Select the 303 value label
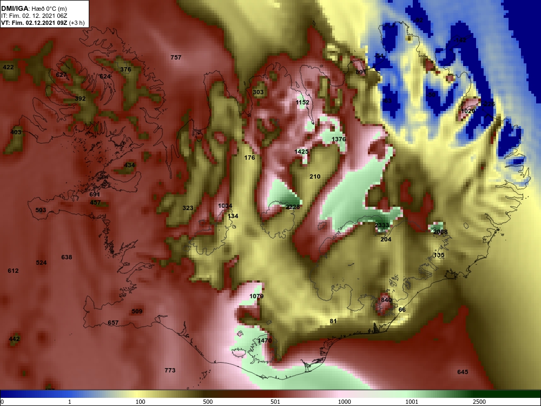The width and height of the screenshot is (541, 406). [x=258, y=92]
